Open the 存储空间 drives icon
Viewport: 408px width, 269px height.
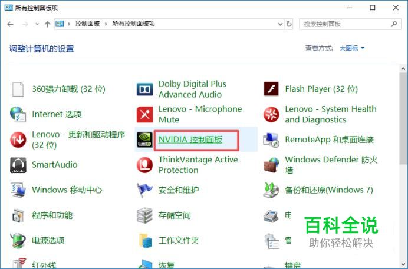click(144, 215)
